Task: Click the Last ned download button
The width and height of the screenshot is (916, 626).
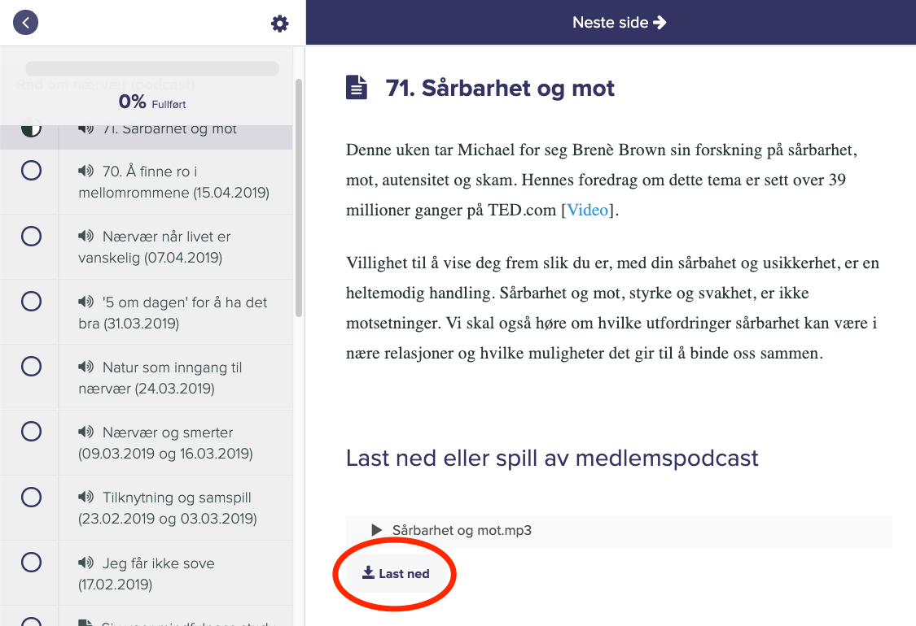Action: [396, 573]
